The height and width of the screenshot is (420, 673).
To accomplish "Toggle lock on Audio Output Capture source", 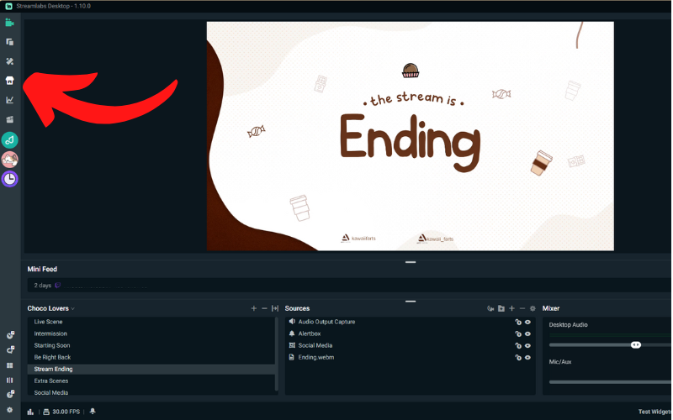I will coord(518,322).
